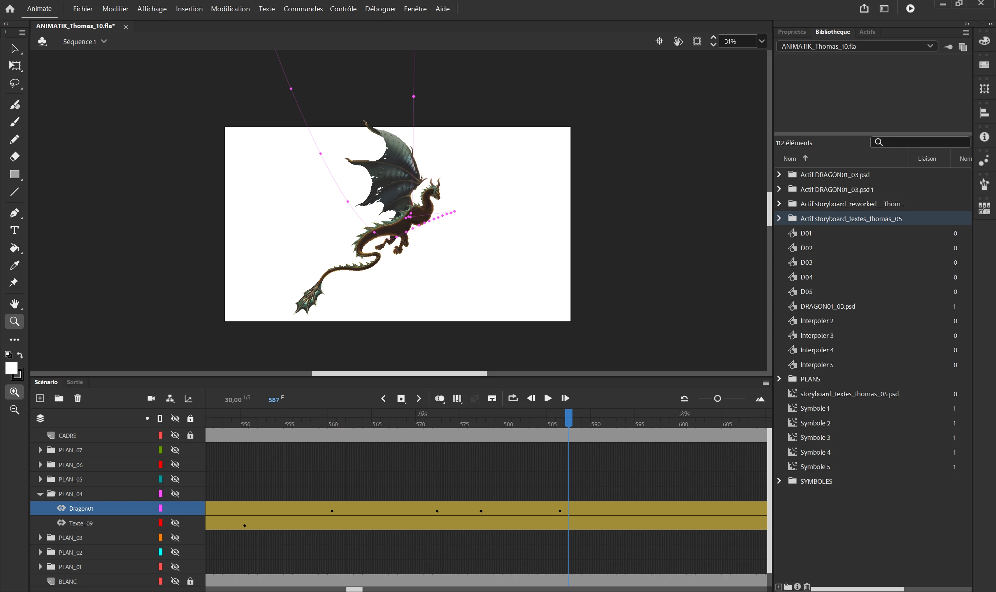Toggle visibility of Texte_09 layer
The height and width of the screenshot is (592, 996).
(x=175, y=523)
